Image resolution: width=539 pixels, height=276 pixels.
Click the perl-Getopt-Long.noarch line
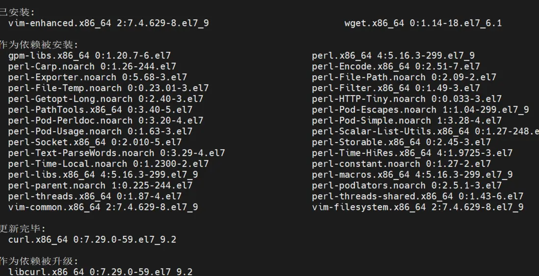[106, 99]
